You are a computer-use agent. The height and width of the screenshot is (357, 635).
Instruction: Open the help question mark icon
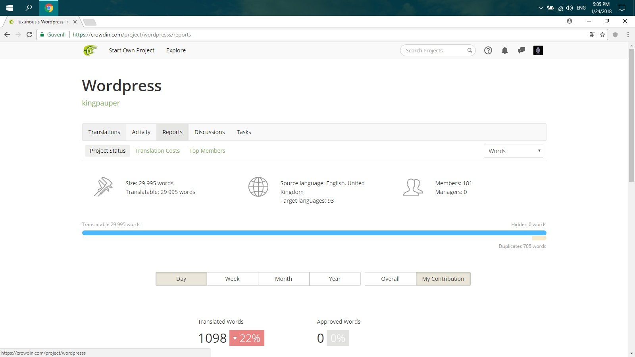pyautogui.click(x=488, y=50)
